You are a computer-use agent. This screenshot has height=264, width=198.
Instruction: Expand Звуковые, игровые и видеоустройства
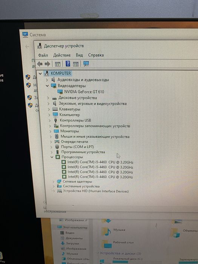coord(49,104)
